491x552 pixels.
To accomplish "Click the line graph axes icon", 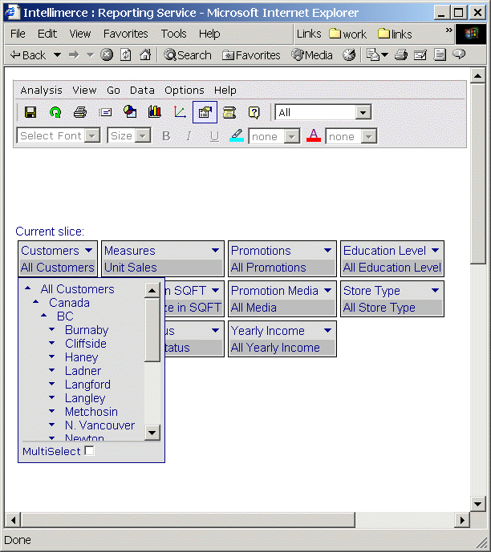I will coord(180,112).
